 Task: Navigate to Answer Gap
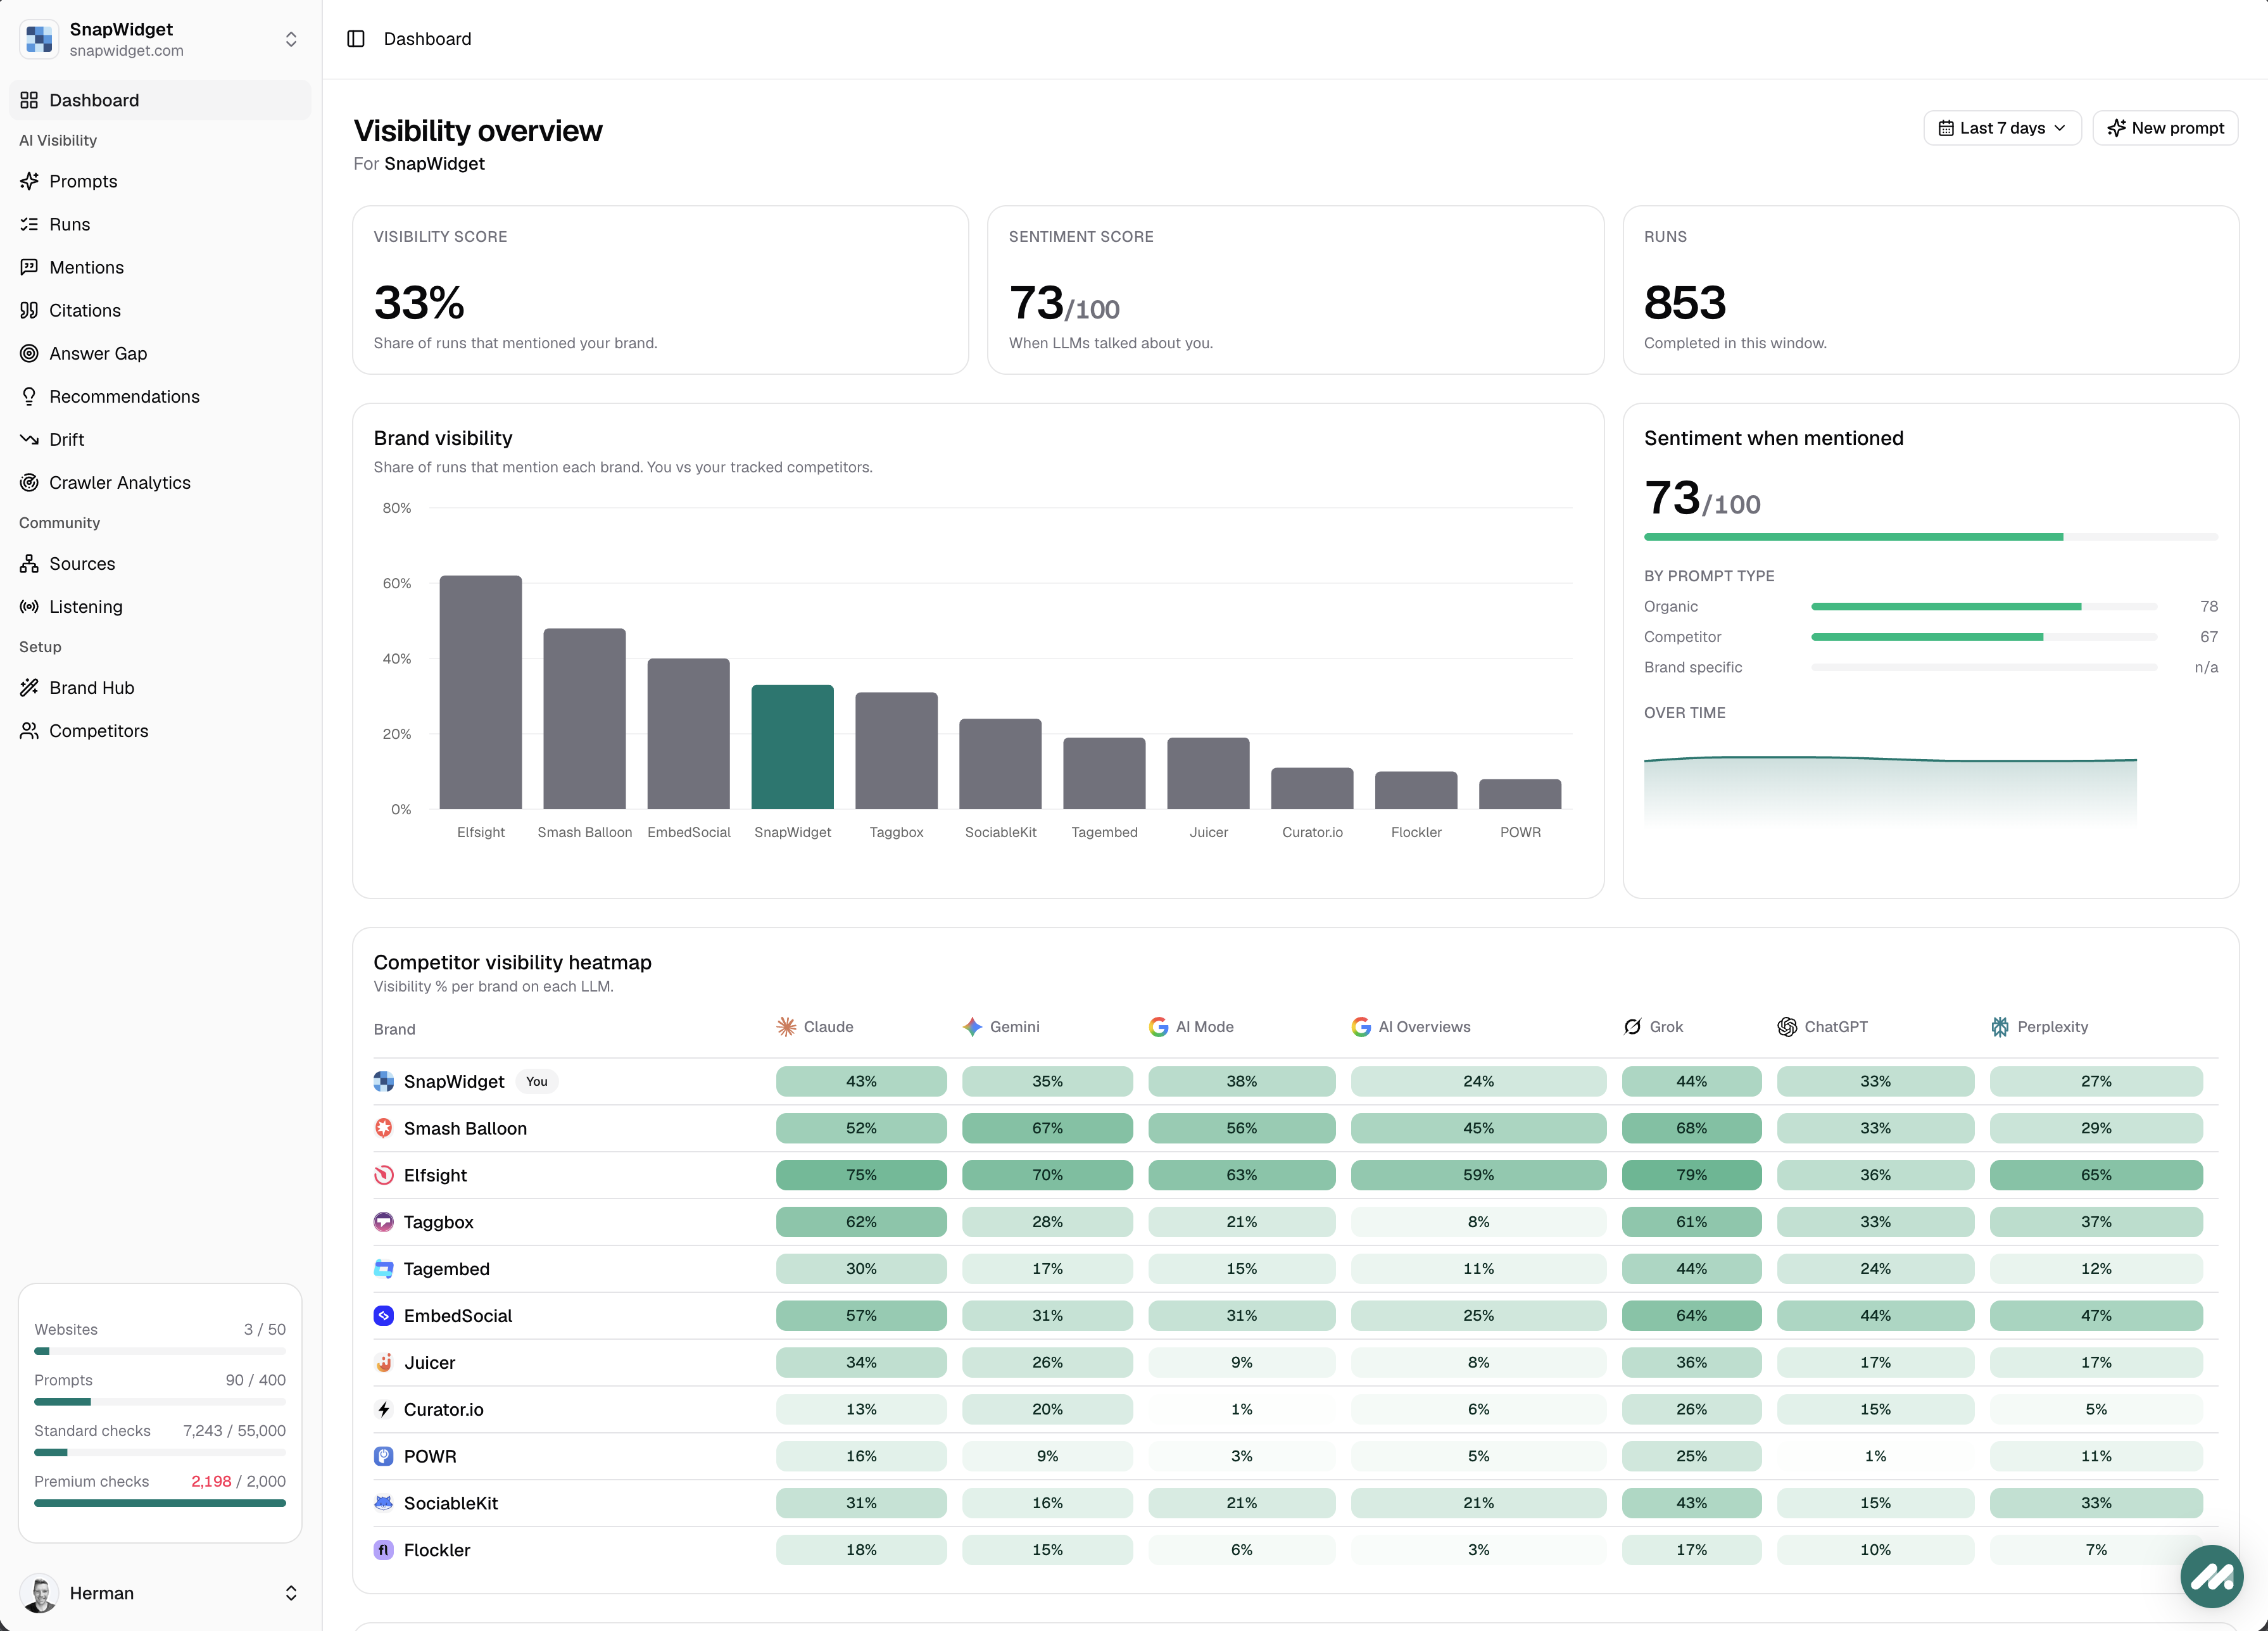[160, 353]
